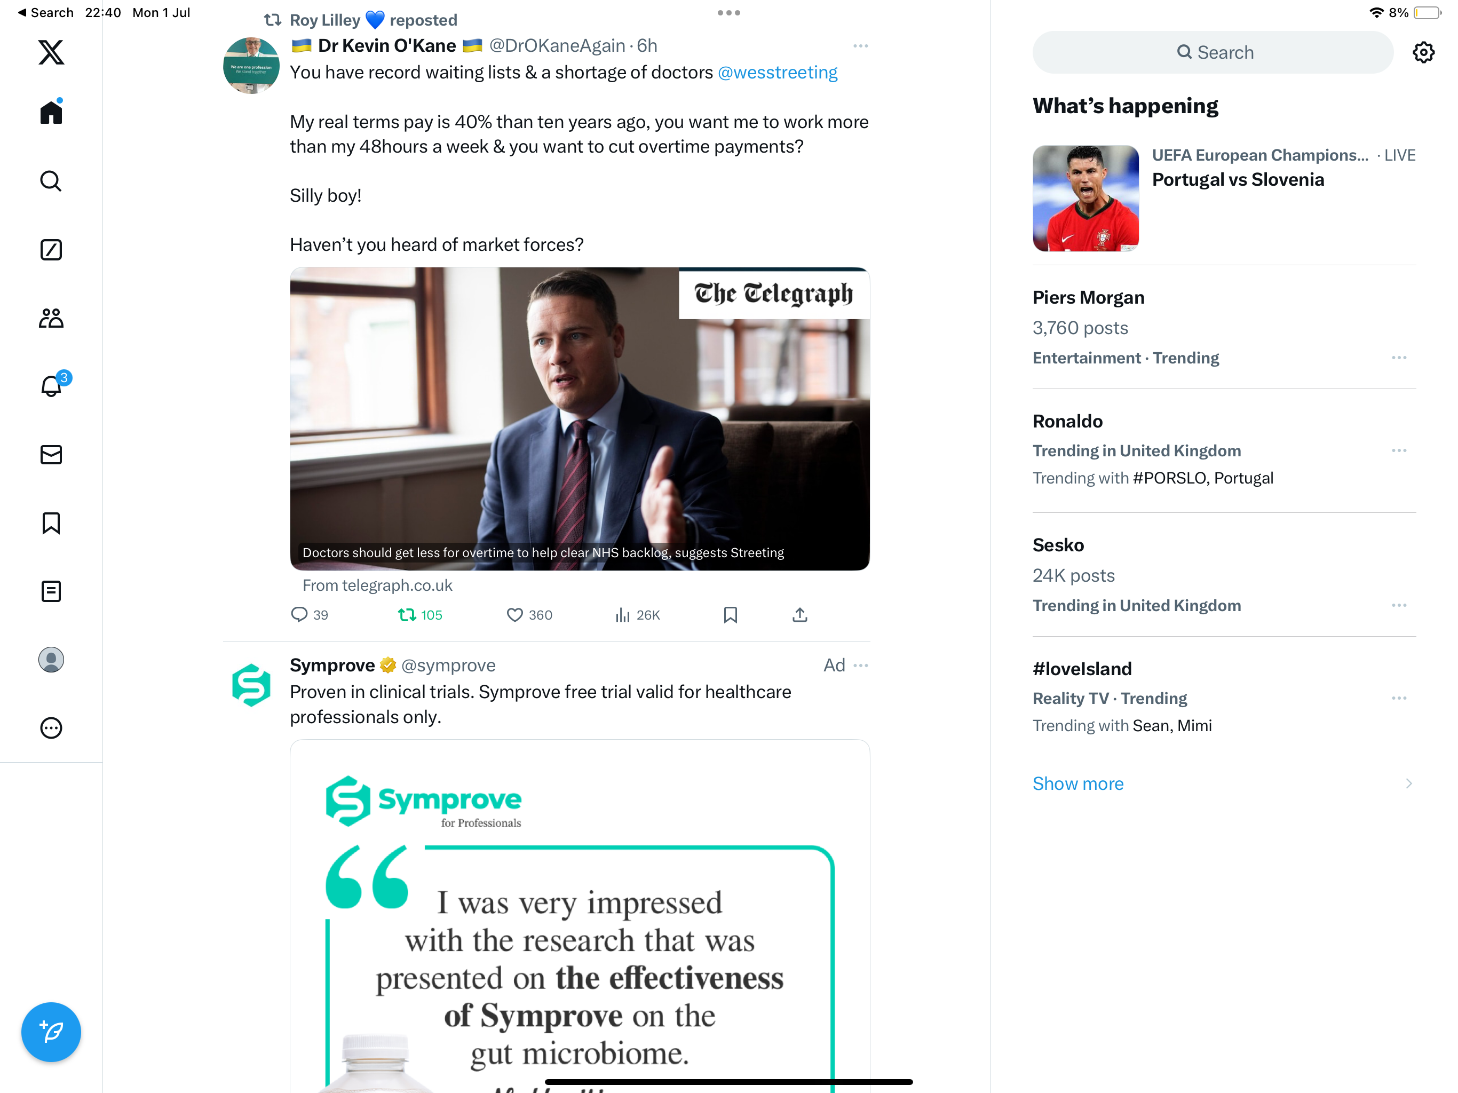Open Home from the sidebar

tap(51, 113)
